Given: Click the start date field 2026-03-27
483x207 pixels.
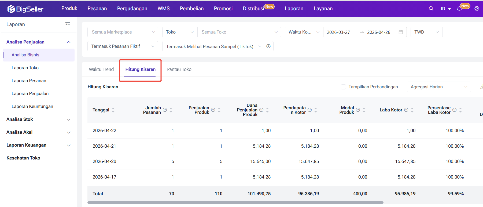Looking at the screenshot, I should tap(338, 32).
